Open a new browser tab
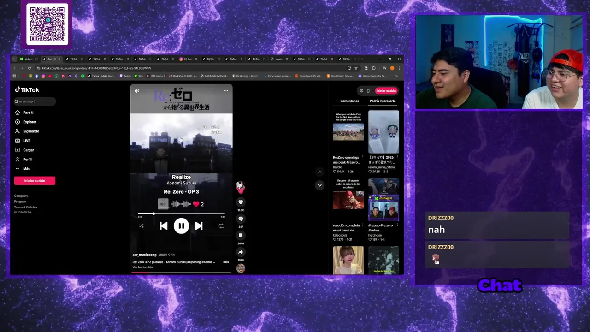 (362, 59)
